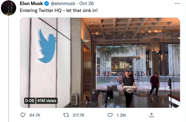Click the 1.2M likes count
Viewport: 186px width, 122px height.
coord(121,115)
